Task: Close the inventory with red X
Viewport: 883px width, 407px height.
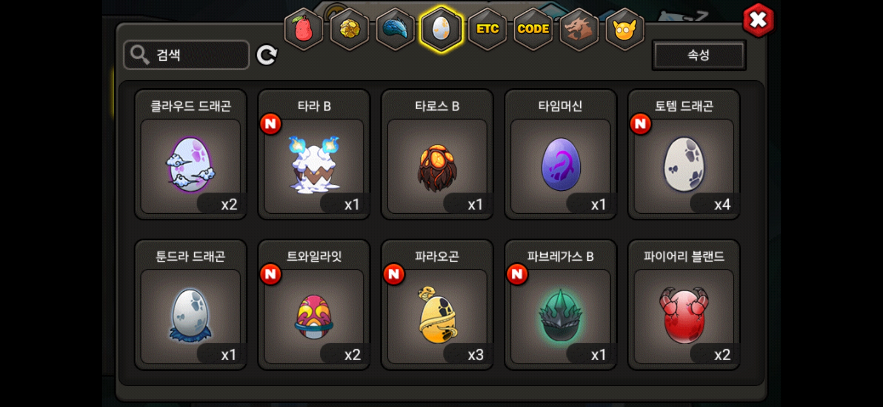Action: click(x=758, y=20)
